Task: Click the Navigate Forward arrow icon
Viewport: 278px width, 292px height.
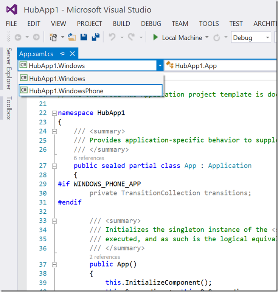Action: [36, 37]
